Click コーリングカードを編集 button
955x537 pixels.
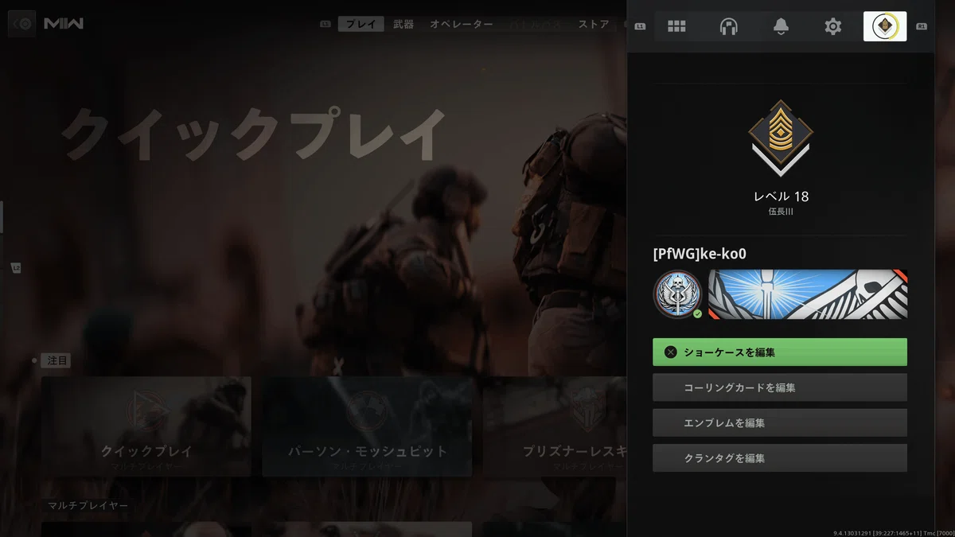tap(780, 387)
